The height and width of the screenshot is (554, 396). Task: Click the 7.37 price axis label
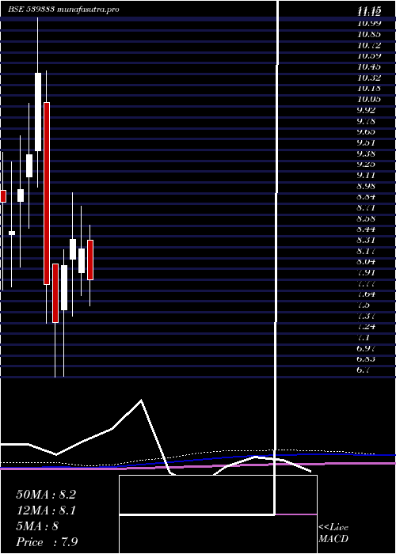click(x=366, y=317)
